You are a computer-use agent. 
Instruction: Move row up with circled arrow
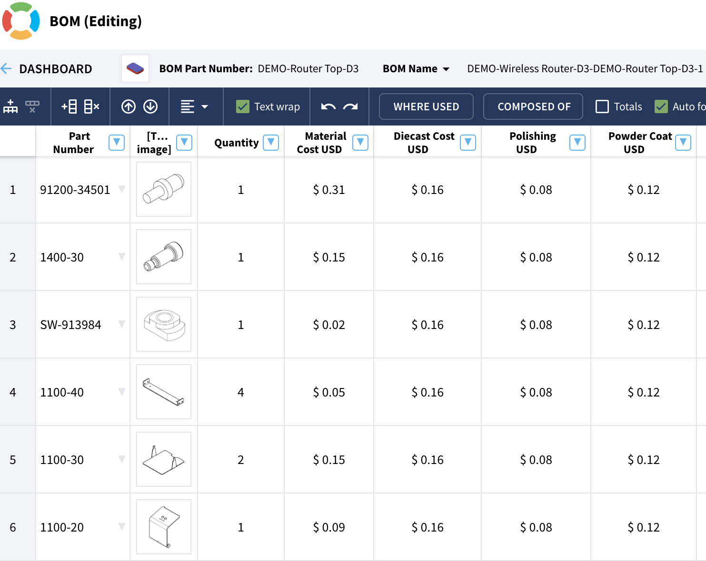point(129,106)
